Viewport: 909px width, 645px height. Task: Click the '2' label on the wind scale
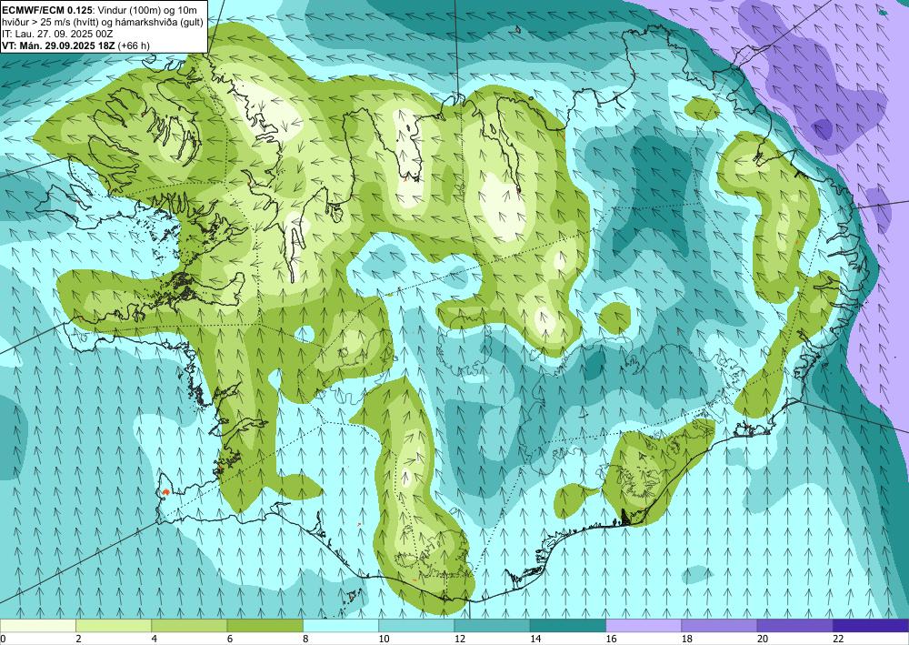tap(78, 640)
